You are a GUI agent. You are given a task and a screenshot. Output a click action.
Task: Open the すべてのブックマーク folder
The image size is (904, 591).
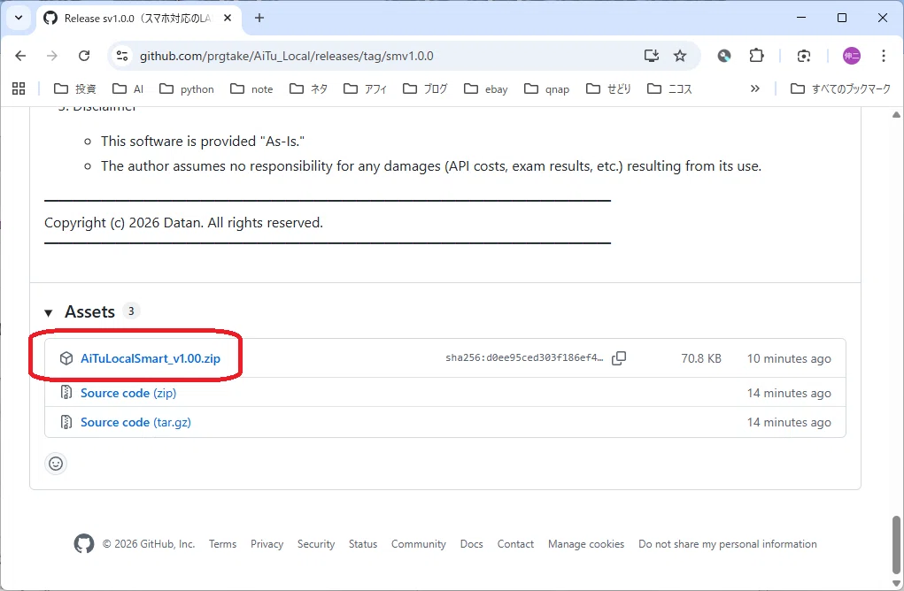coord(840,88)
